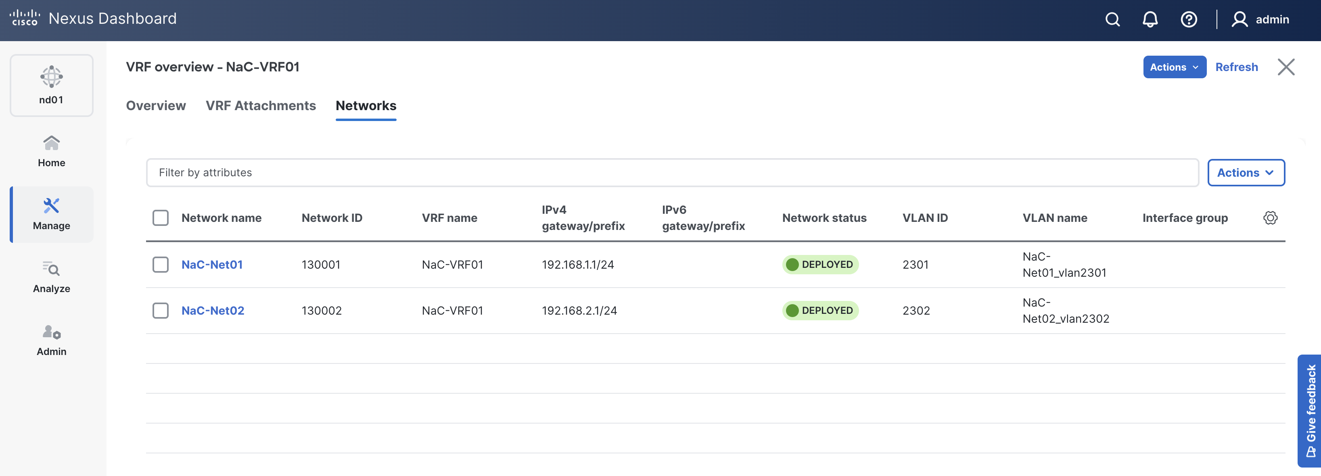Expand the table Actions dropdown
The width and height of the screenshot is (1321, 476).
[1246, 173]
